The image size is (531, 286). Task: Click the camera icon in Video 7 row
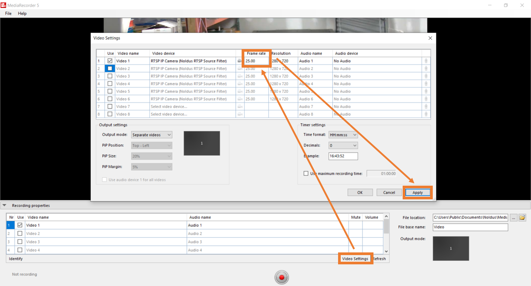click(239, 107)
